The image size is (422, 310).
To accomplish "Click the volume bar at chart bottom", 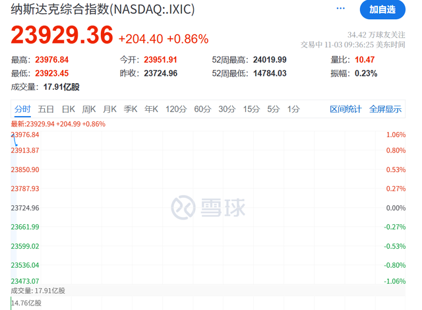I will (x=11, y=303).
